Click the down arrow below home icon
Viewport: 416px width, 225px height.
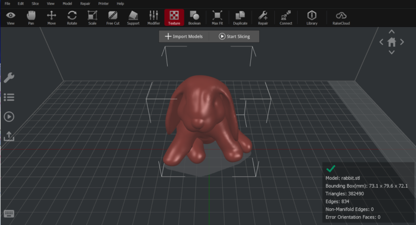coord(392,52)
